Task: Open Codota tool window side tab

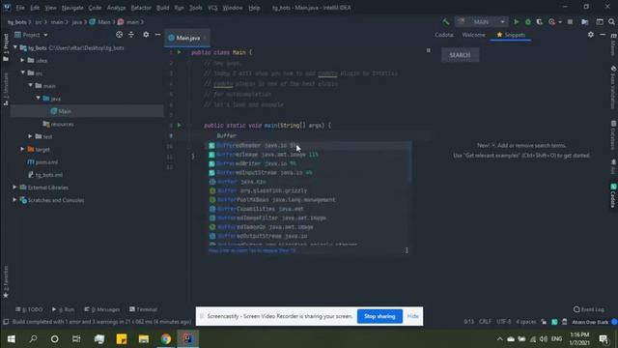Action: [x=613, y=195]
